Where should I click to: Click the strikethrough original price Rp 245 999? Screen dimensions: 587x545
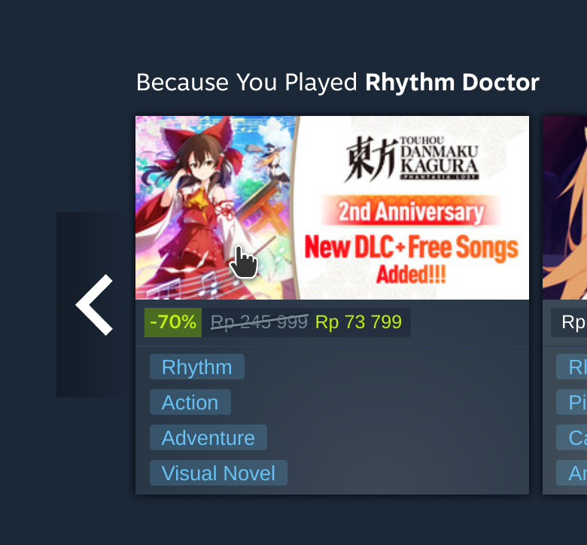[260, 322]
